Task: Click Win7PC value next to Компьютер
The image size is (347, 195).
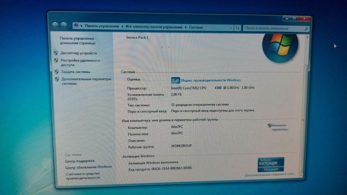Action: pyautogui.click(x=177, y=127)
